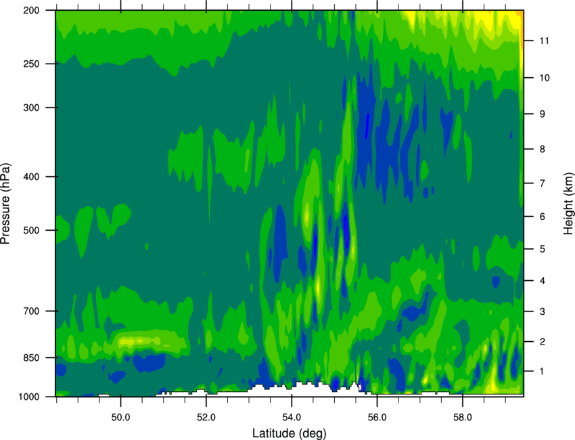Click the 700 pressure tick label
Screen dimensions: 575x440
click(31, 311)
